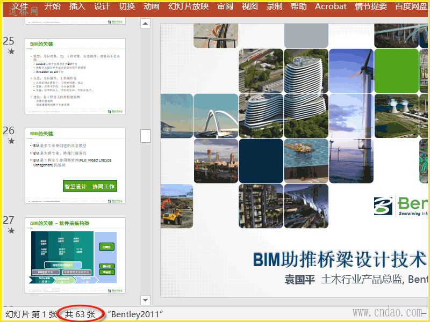Click the cooling towers power plant photo tile
This screenshot has height=322, width=430.
396,116
